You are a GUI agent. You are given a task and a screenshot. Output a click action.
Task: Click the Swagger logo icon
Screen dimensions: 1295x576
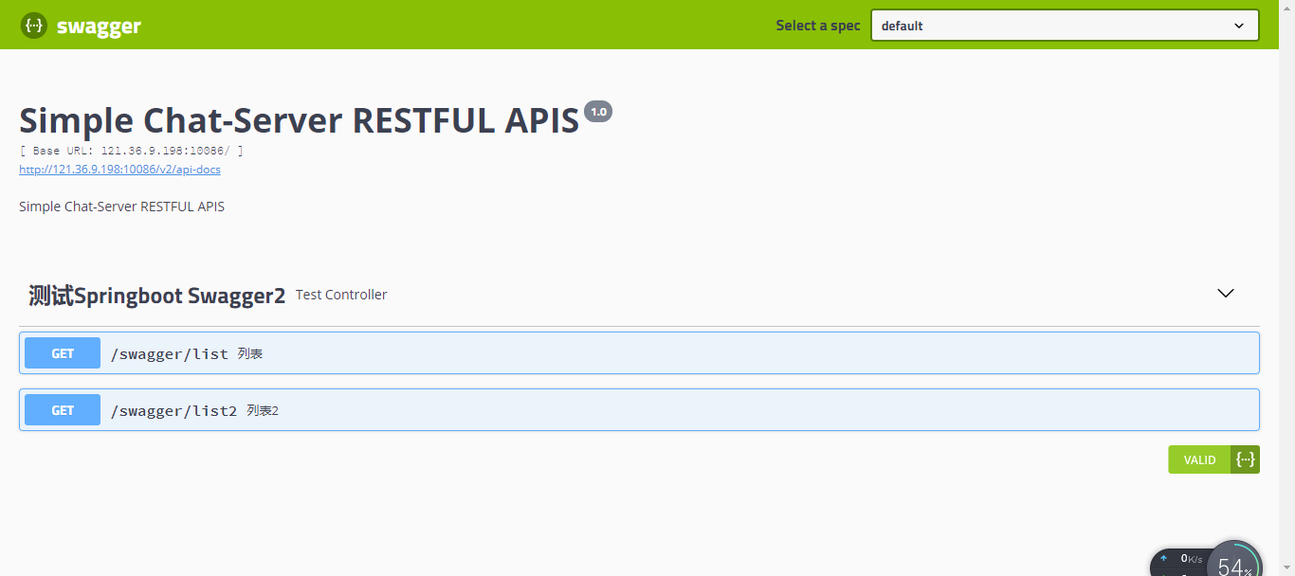pyautogui.click(x=34, y=26)
